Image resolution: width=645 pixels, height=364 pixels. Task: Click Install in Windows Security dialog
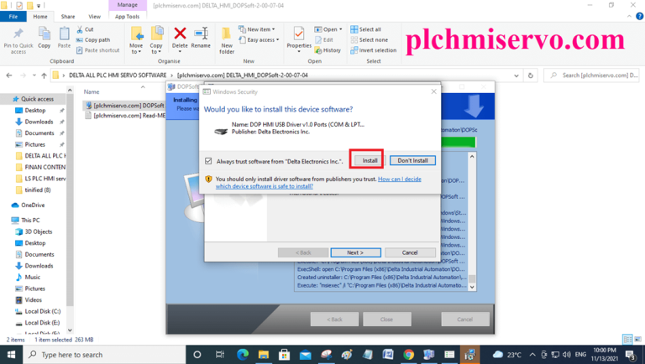370,161
